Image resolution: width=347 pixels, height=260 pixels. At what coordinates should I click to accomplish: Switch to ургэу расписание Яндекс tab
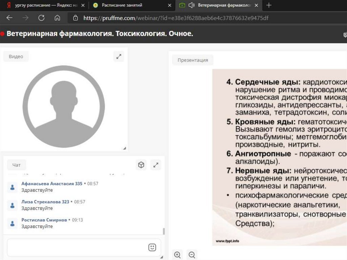(x=44, y=5)
